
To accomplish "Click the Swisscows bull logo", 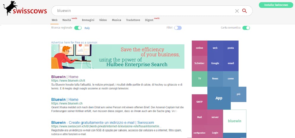I will click(x=25, y=8).
